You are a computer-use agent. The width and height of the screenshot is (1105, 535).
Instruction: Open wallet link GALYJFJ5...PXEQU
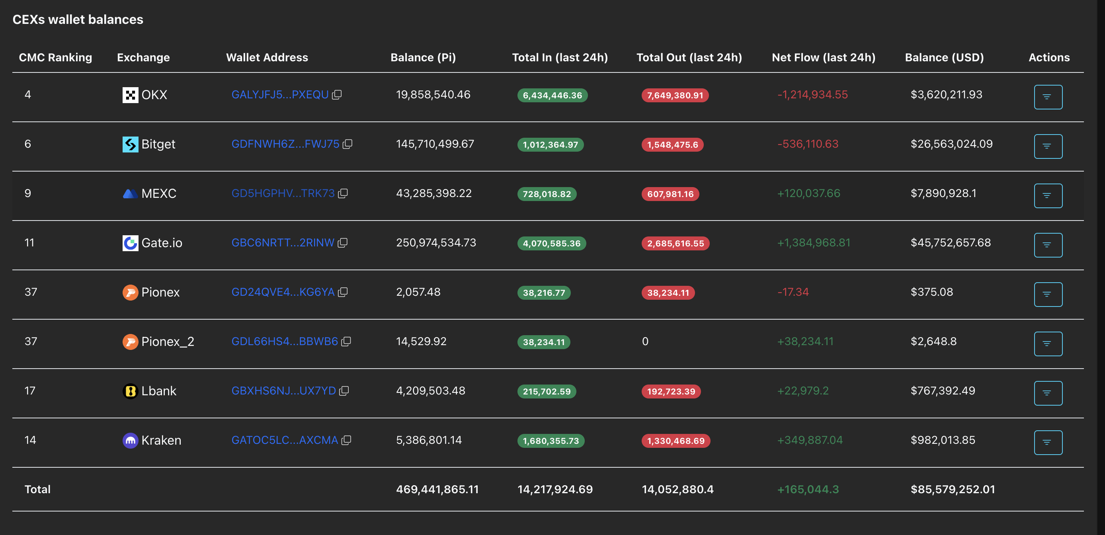click(280, 94)
